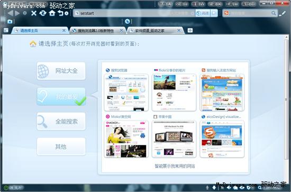Choose 网址大全 as homepage
This screenshot has height=192, width=291.
(61, 71)
